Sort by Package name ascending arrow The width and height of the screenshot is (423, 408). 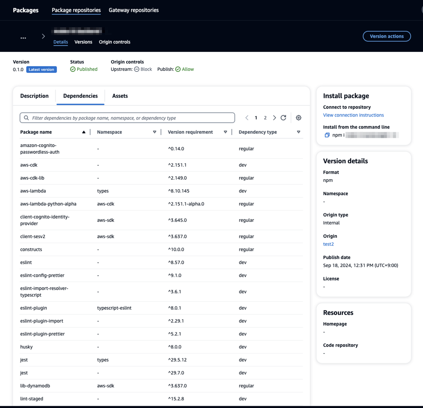[84, 132]
